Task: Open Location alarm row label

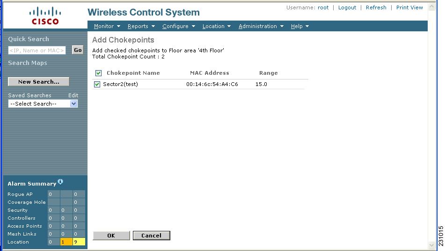Action: 18,242
